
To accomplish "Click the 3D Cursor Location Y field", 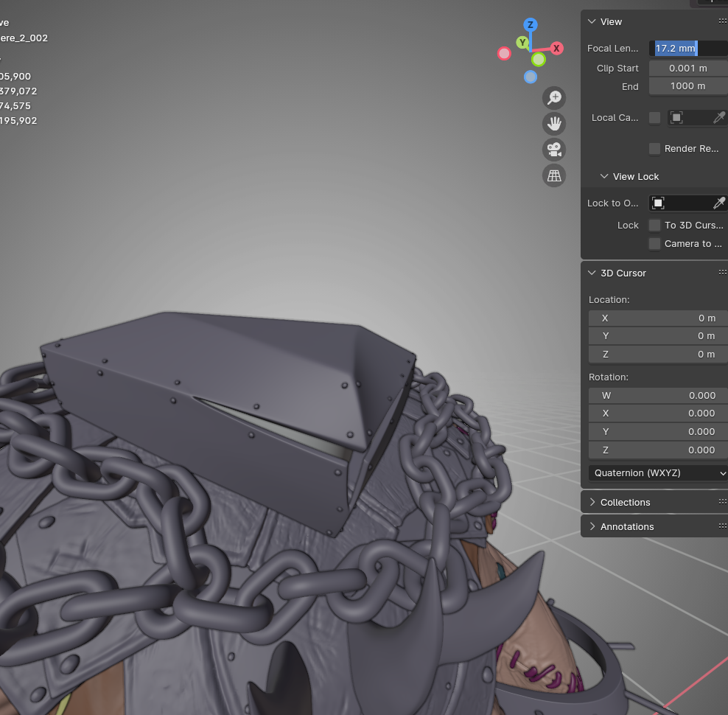I will pos(658,336).
